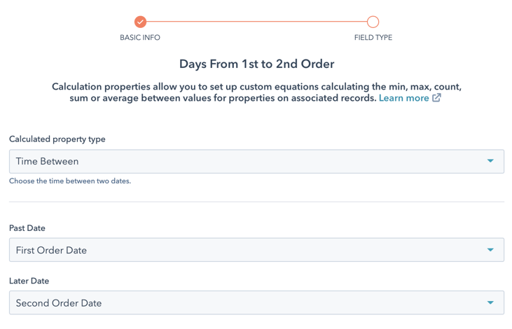Click the Days From 1st to 2nd Order heading
This screenshot has height=329, width=512.
(256, 64)
